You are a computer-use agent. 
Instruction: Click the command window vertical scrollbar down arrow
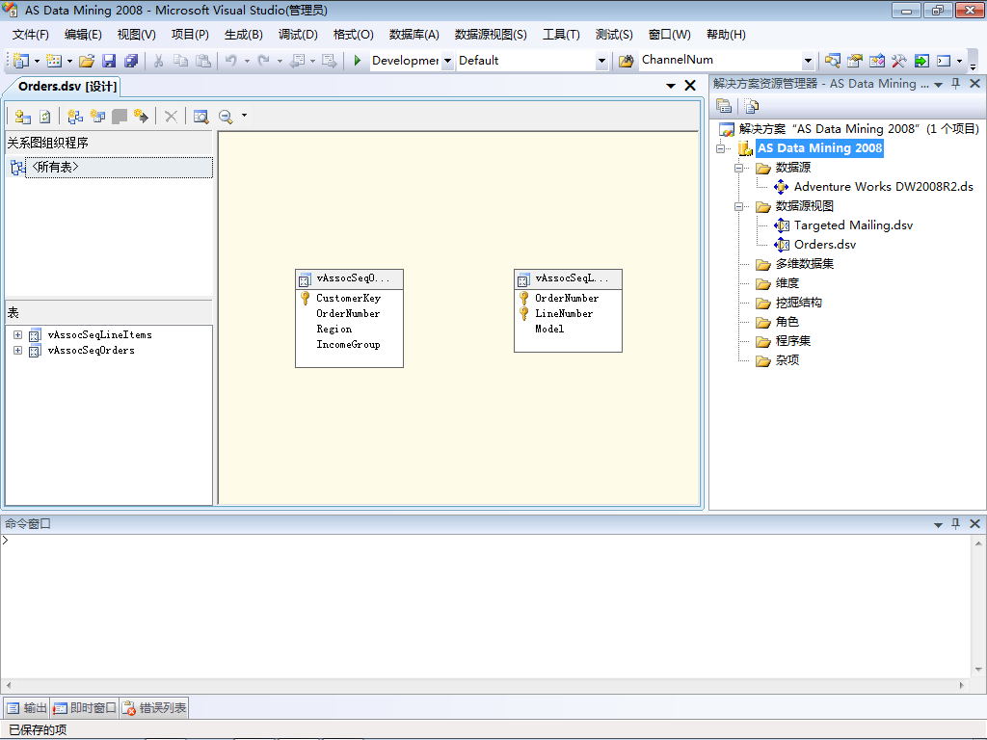click(x=978, y=670)
